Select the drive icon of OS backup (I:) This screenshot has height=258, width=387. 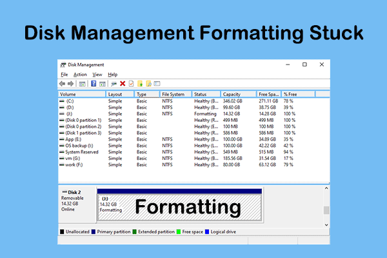point(62,146)
